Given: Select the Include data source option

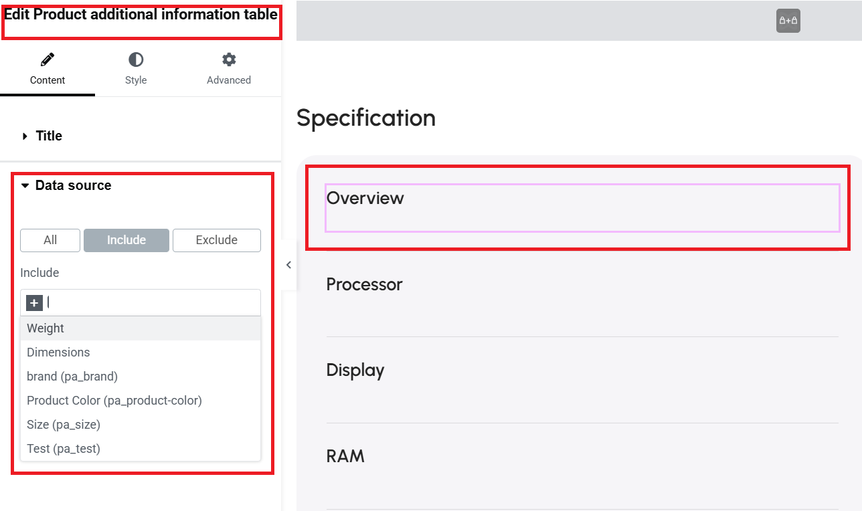Looking at the screenshot, I should pyautogui.click(x=126, y=240).
